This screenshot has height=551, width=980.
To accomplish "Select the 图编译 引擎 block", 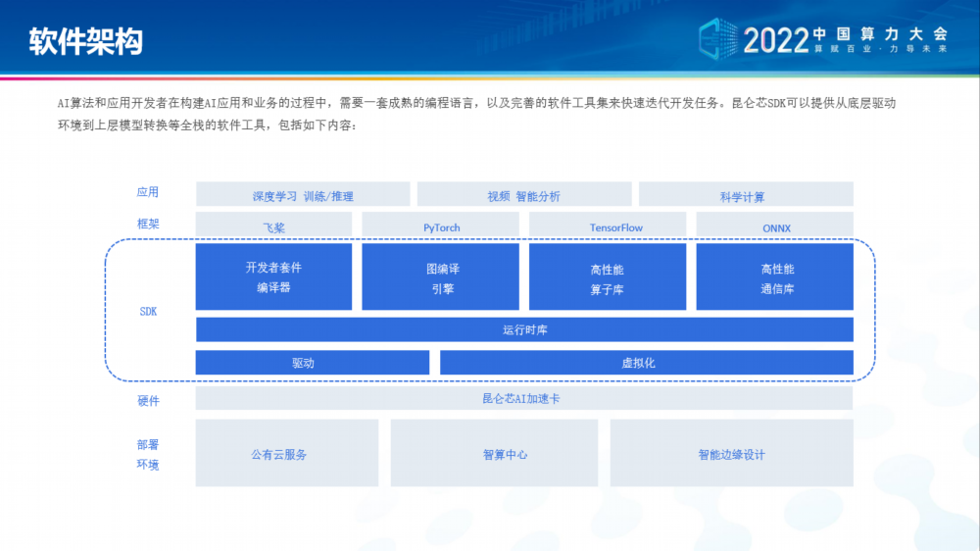I will pyautogui.click(x=441, y=276).
